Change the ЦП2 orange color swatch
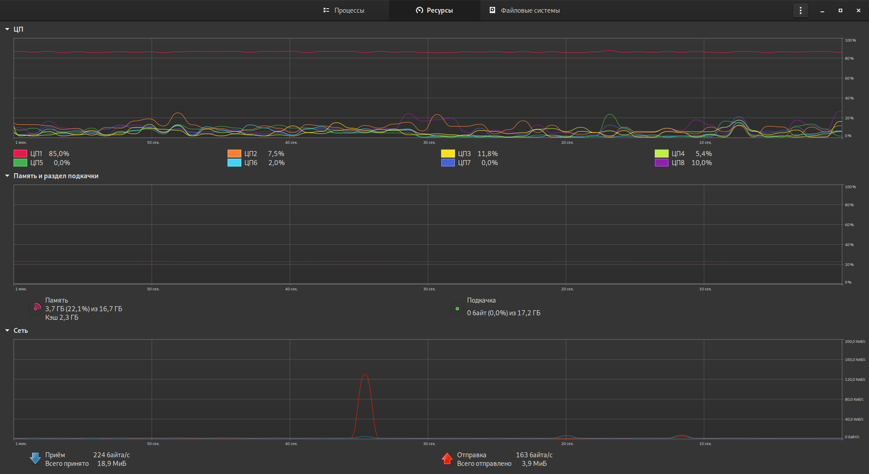This screenshot has height=474, width=869. 234,154
